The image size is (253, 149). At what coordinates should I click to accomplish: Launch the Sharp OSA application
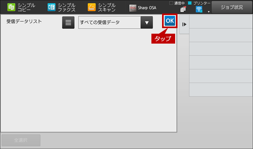pos(143,8)
